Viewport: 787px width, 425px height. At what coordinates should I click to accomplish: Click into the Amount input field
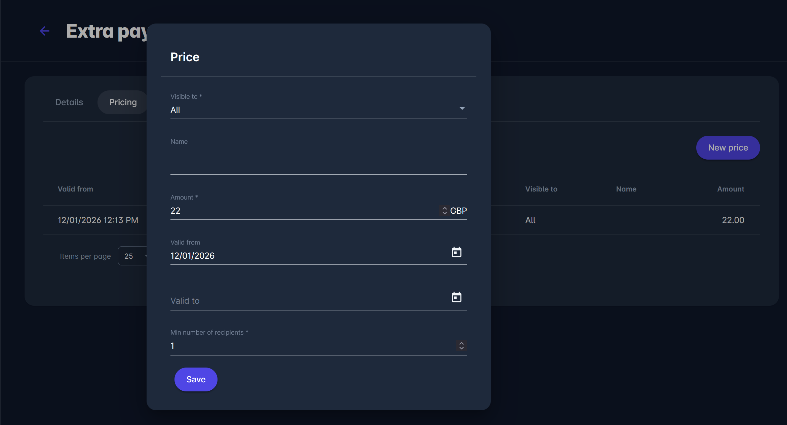pyautogui.click(x=303, y=211)
